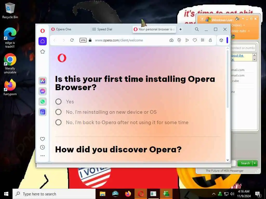Switch to Messenger green people taskbar icon
The width and height of the screenshot is (266, 199).
click(166, 194)
